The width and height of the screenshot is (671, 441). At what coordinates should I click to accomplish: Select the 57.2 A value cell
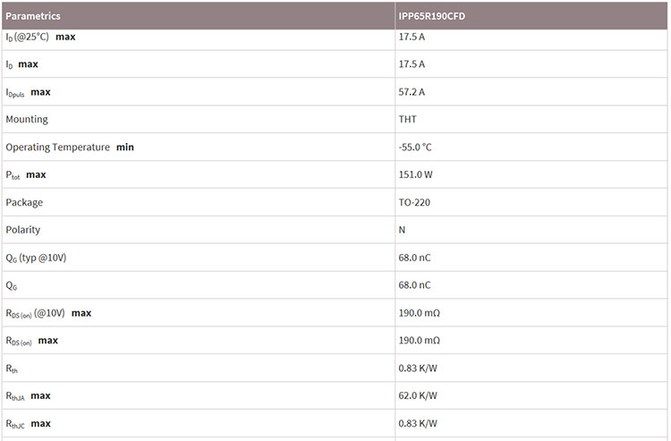point(412,92)
